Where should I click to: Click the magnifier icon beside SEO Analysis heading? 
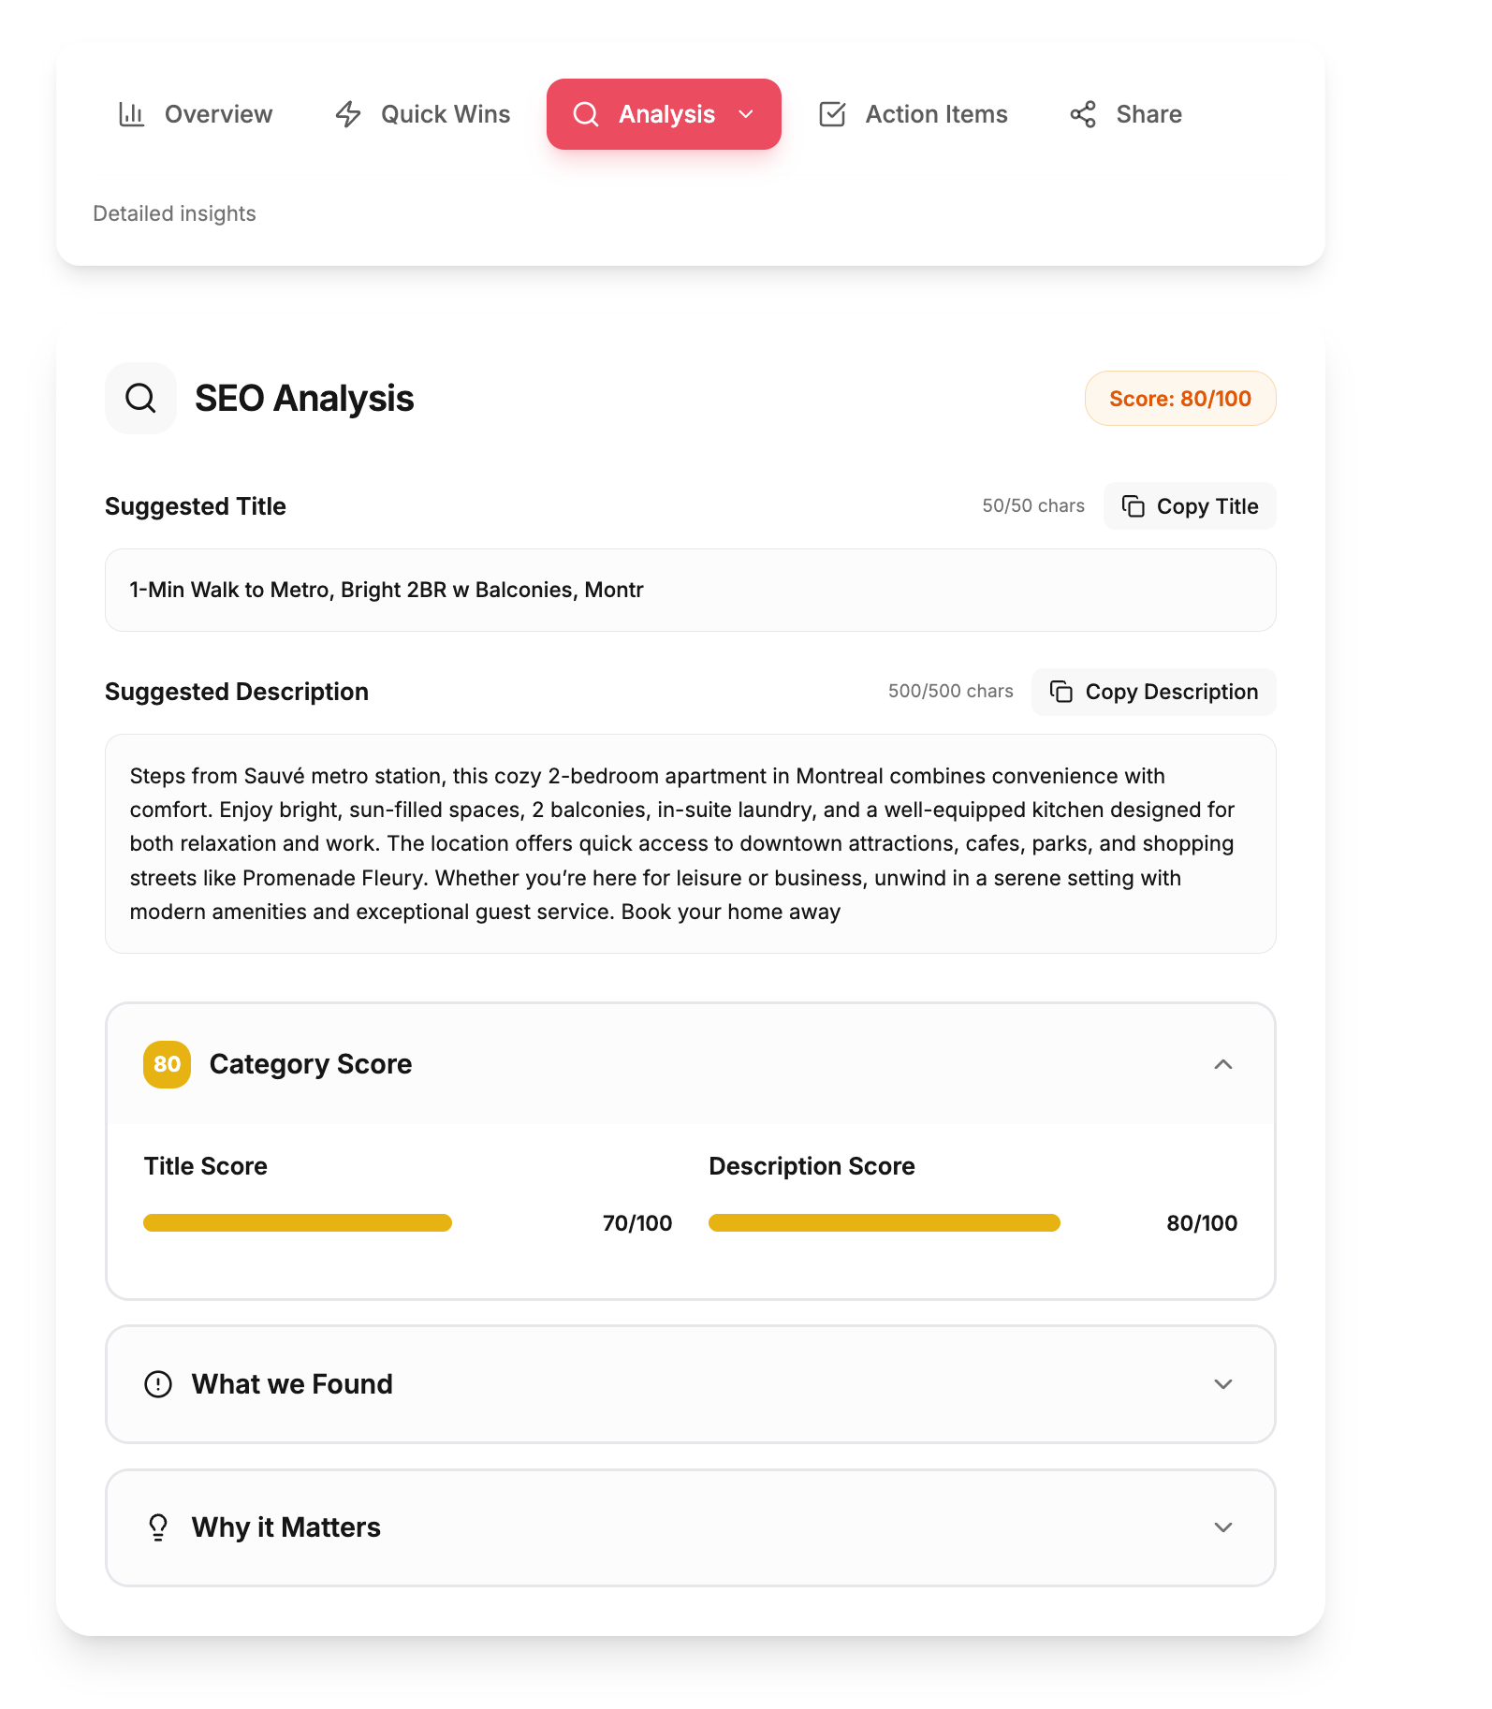coord(140,398)
